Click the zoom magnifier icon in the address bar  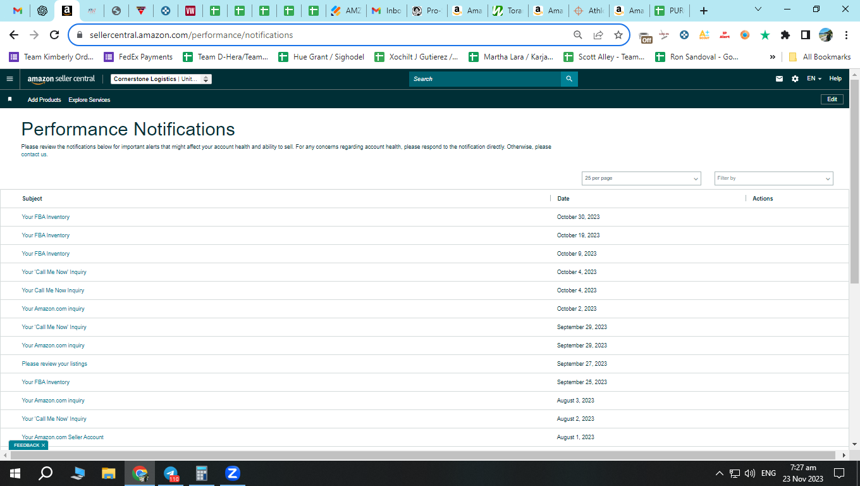(577, 35)
